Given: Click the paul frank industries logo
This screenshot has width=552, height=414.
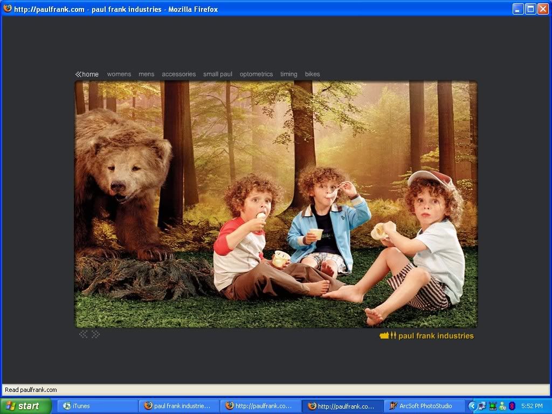Looking at the screenshot, I should (427, 335).
